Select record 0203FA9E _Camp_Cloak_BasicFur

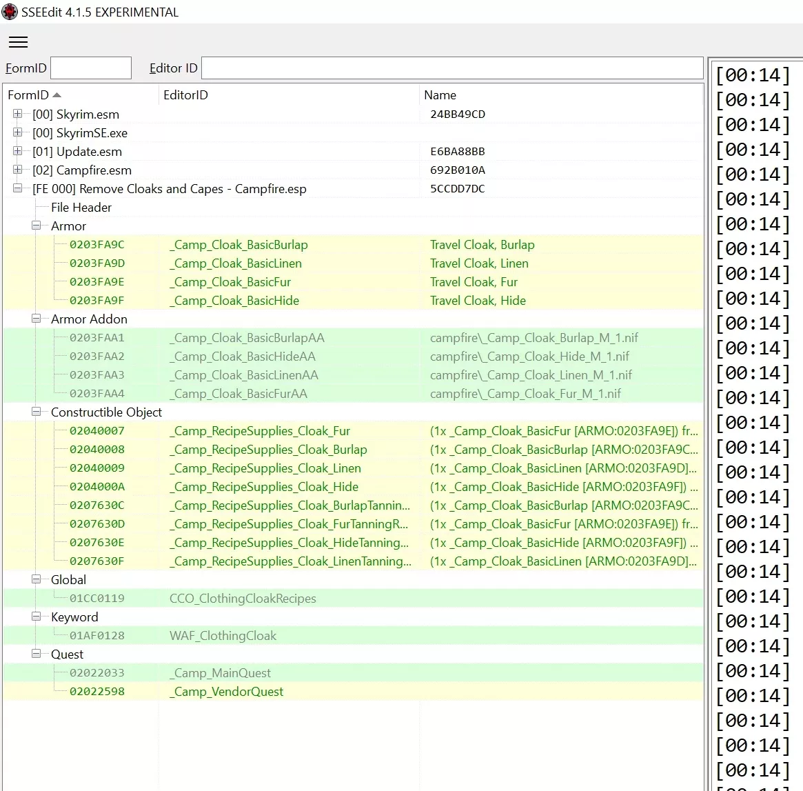(x=354, y=282)
